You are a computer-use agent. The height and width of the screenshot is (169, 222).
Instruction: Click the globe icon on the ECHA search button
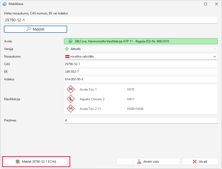tap(18, 162)
